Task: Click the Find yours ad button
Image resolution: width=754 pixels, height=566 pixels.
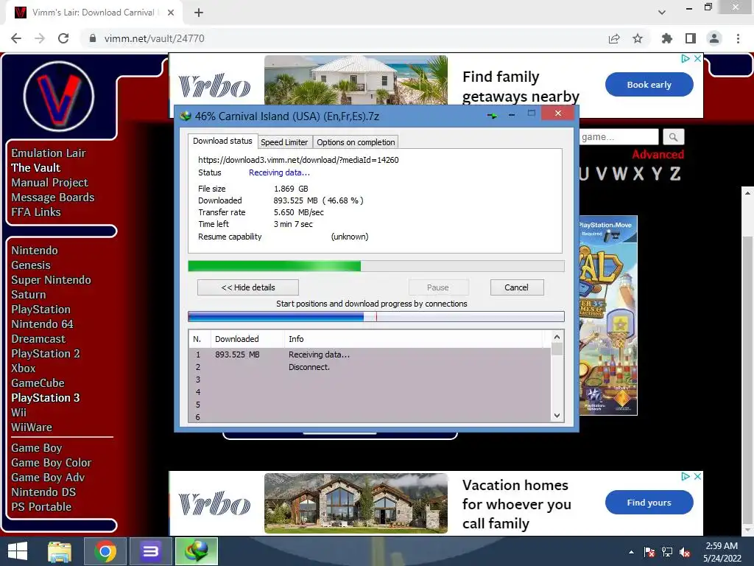Action: [x=649, y=503]
